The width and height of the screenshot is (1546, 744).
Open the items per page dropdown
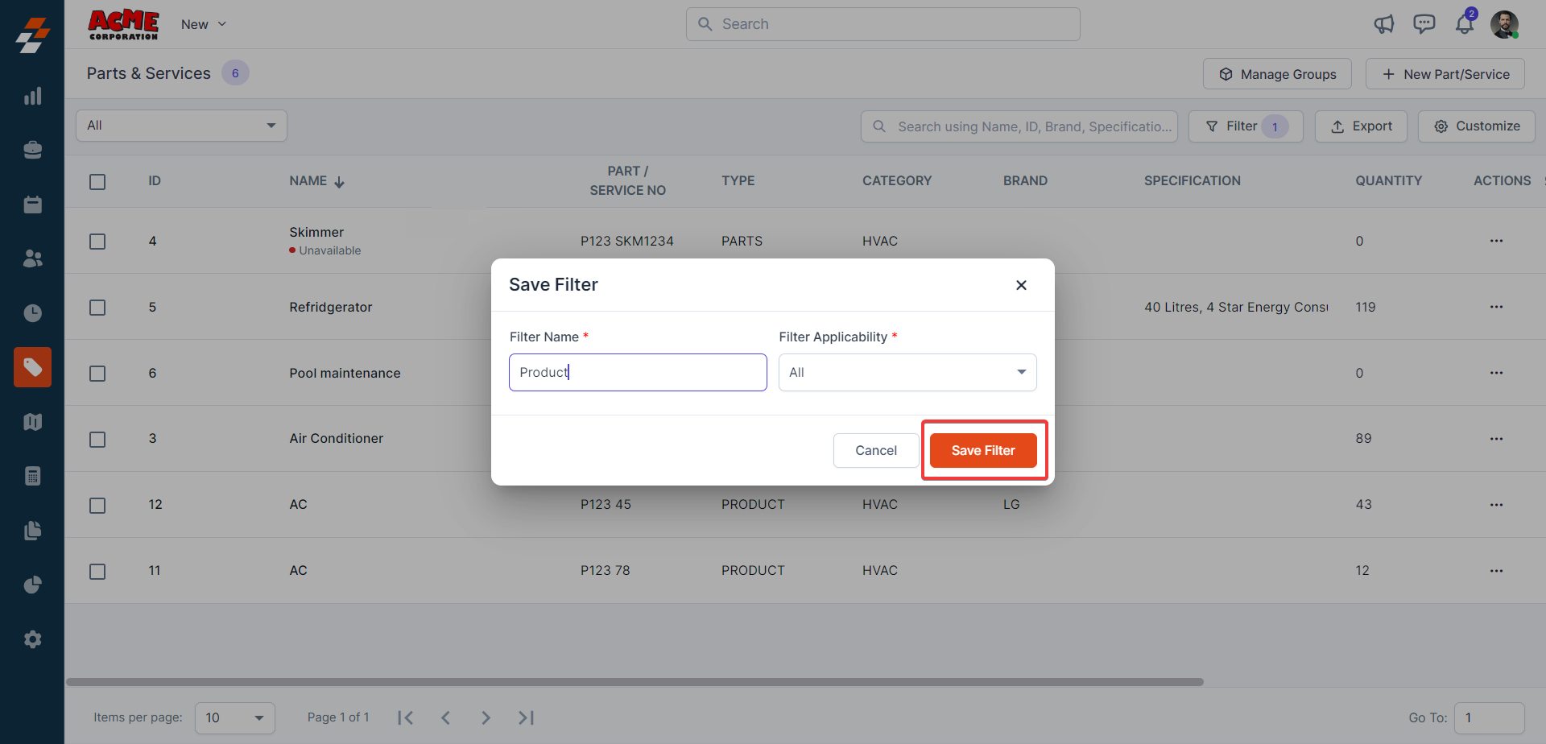tap(234, 717)
